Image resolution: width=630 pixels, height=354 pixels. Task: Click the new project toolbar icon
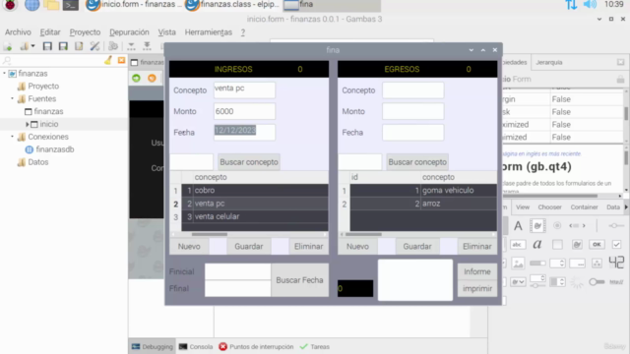[8, 46]
